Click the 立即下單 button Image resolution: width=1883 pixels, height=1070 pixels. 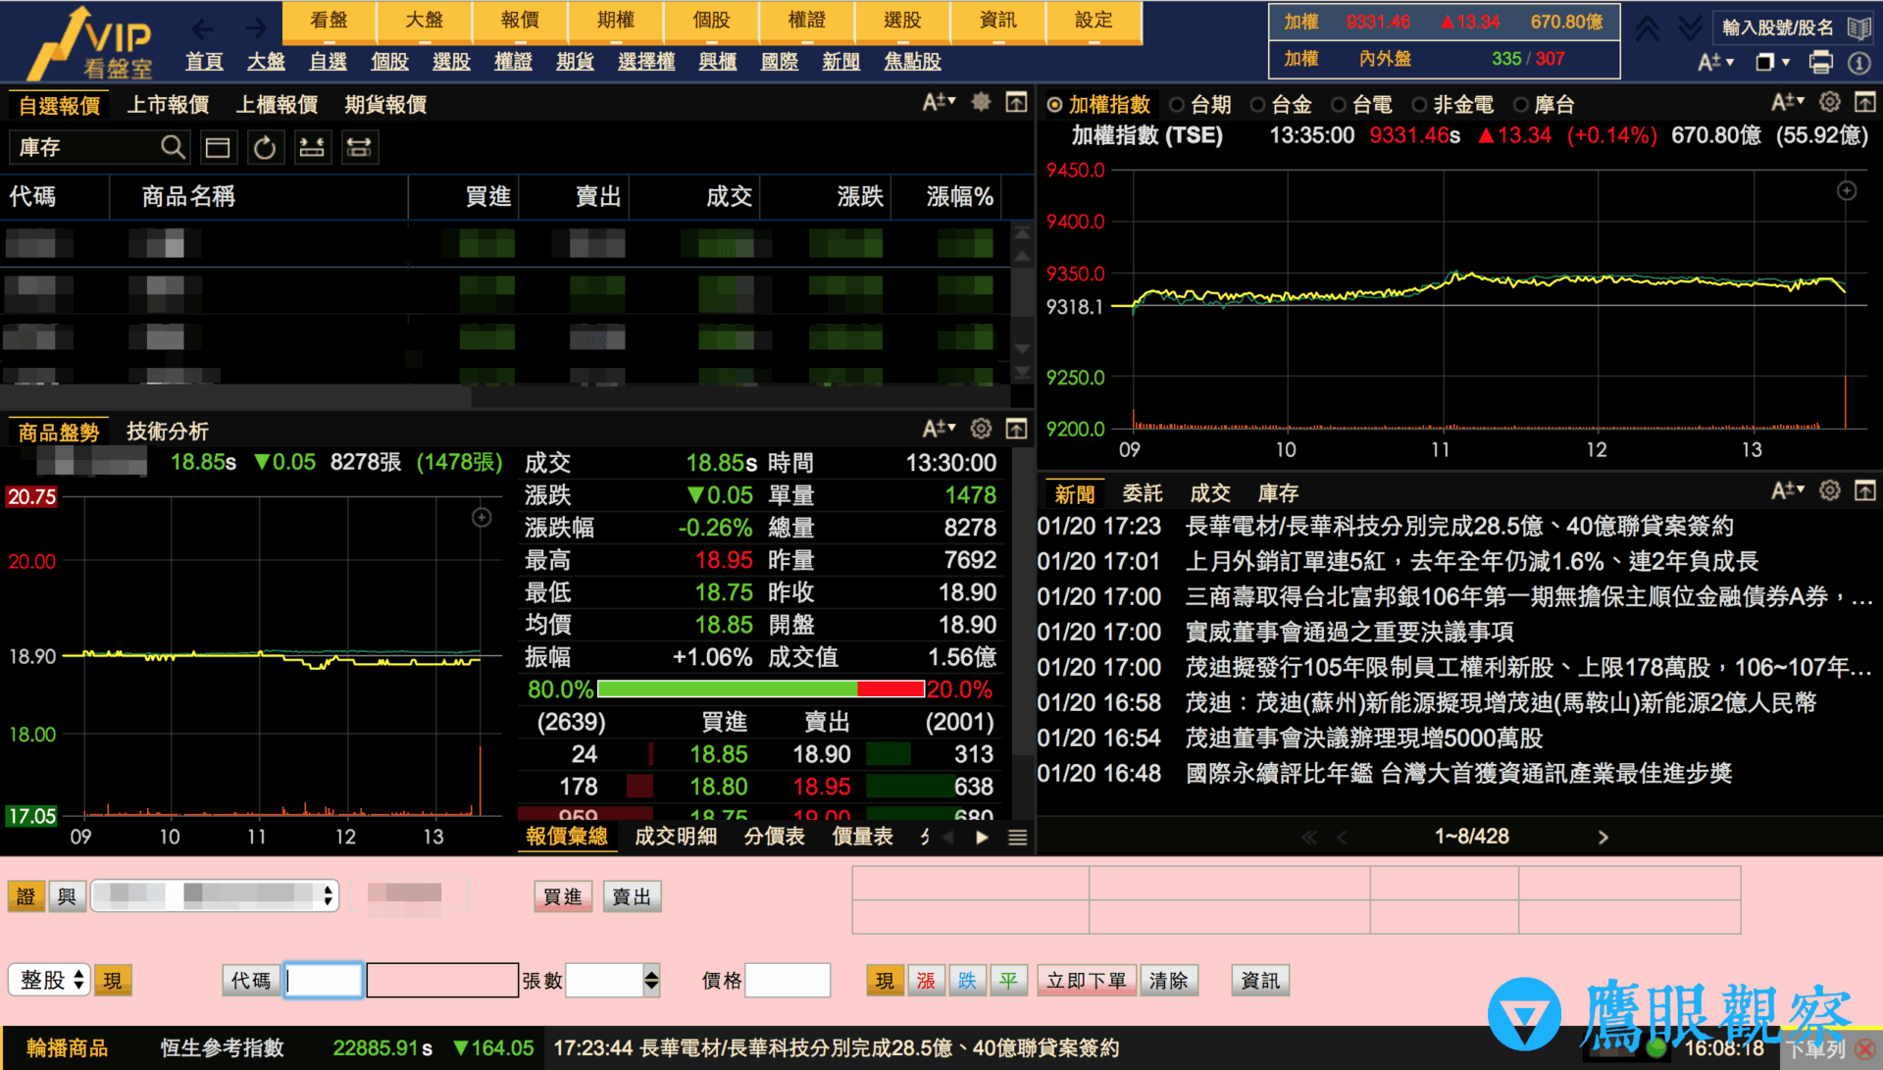point(1086,981)
